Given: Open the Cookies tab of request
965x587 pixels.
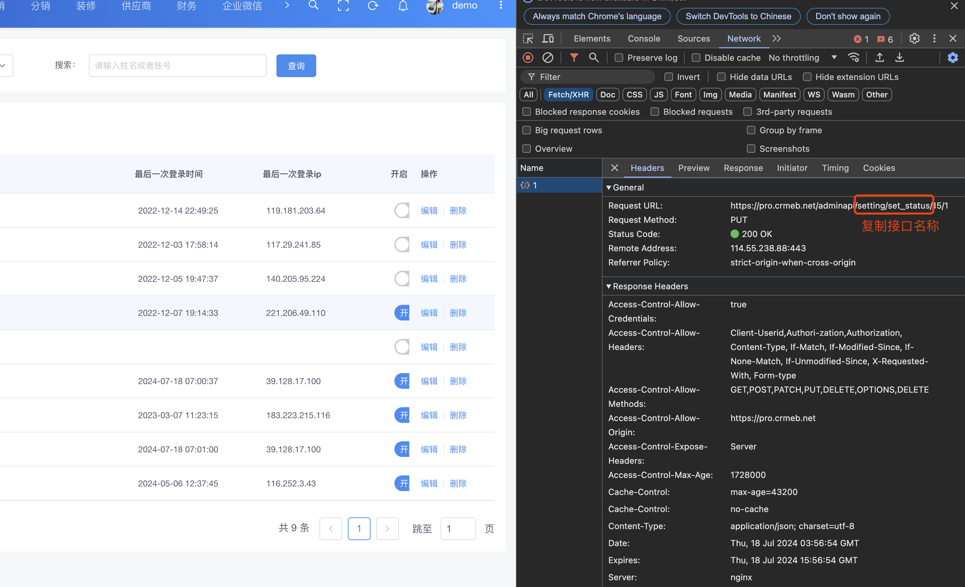Looking at the screenshot, I should (x=879, y=168).
